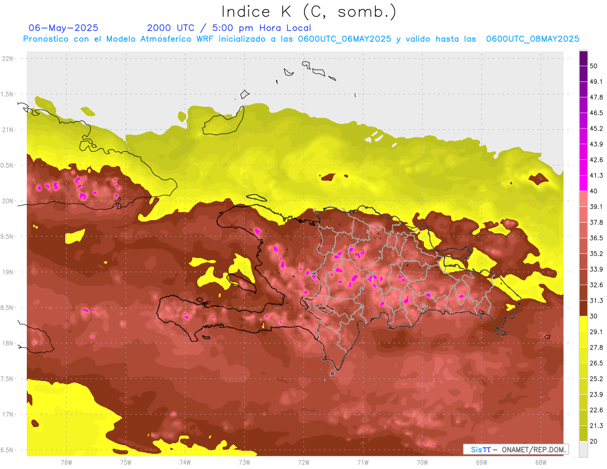Click the "76W" longitude label

(x=66, y=462)
